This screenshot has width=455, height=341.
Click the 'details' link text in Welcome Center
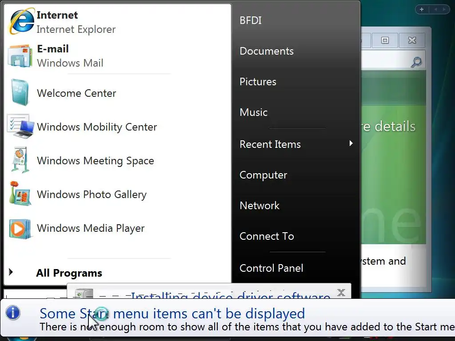pos(395,127)
